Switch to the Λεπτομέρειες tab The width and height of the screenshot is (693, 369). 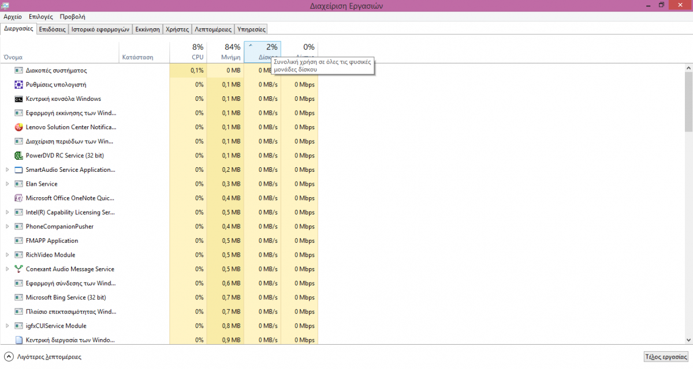coord(213,29)
